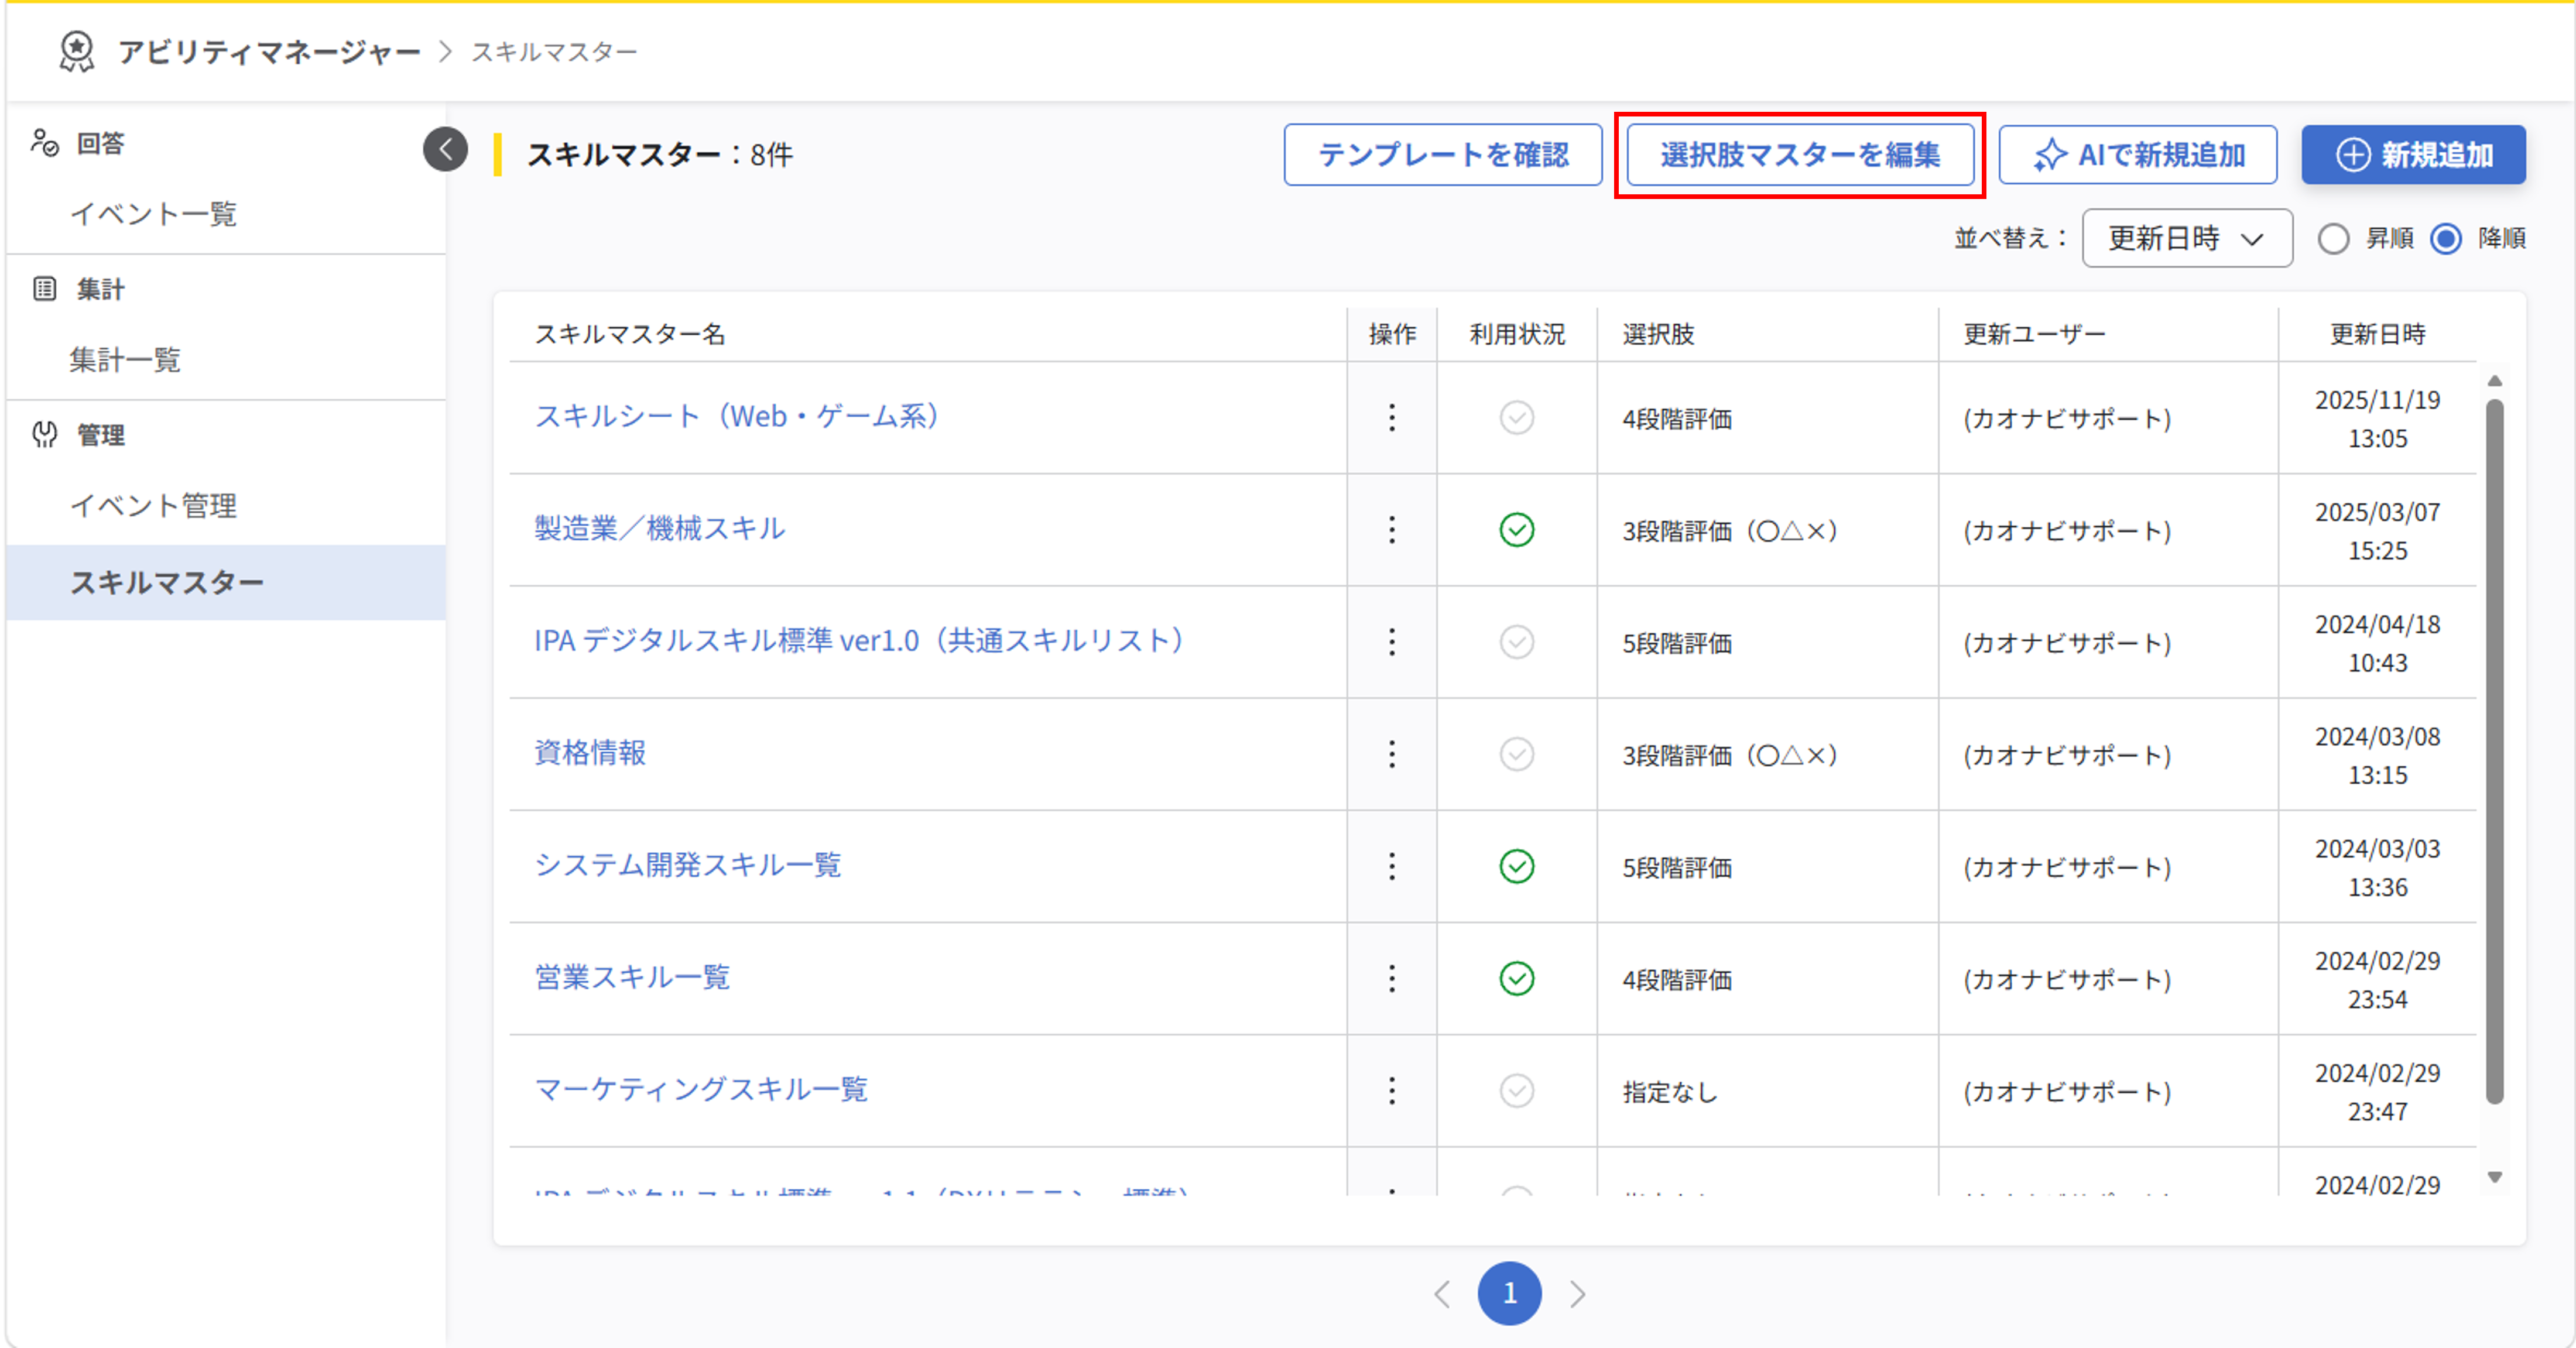
Task: Open actions menu for 営業スキル一覧
Action: click(x=1392, y=978)
